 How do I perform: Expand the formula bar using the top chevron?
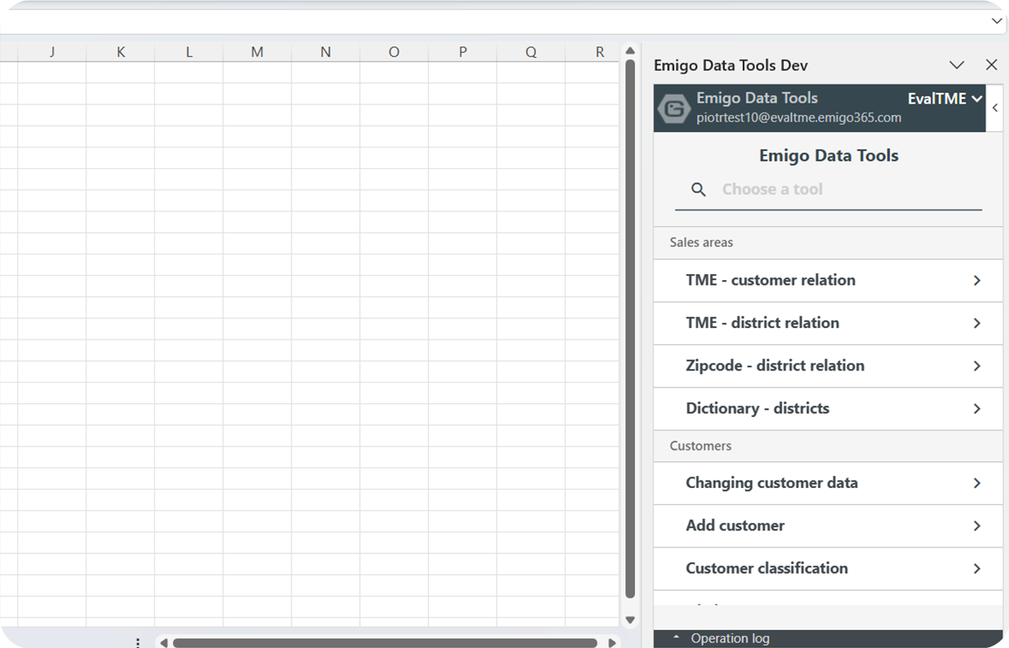997,21
